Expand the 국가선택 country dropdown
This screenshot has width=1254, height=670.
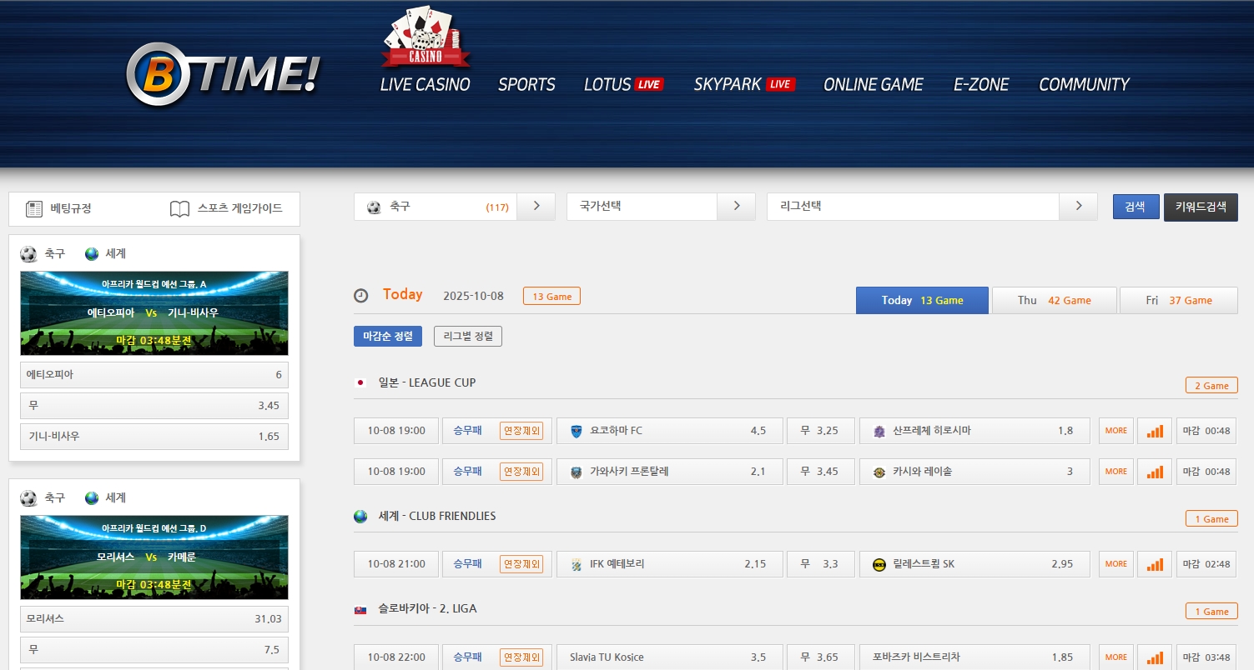coord(736,207)
